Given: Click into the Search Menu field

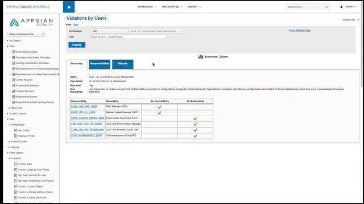Looking at the screenshot, I should (x=305, y=7).
